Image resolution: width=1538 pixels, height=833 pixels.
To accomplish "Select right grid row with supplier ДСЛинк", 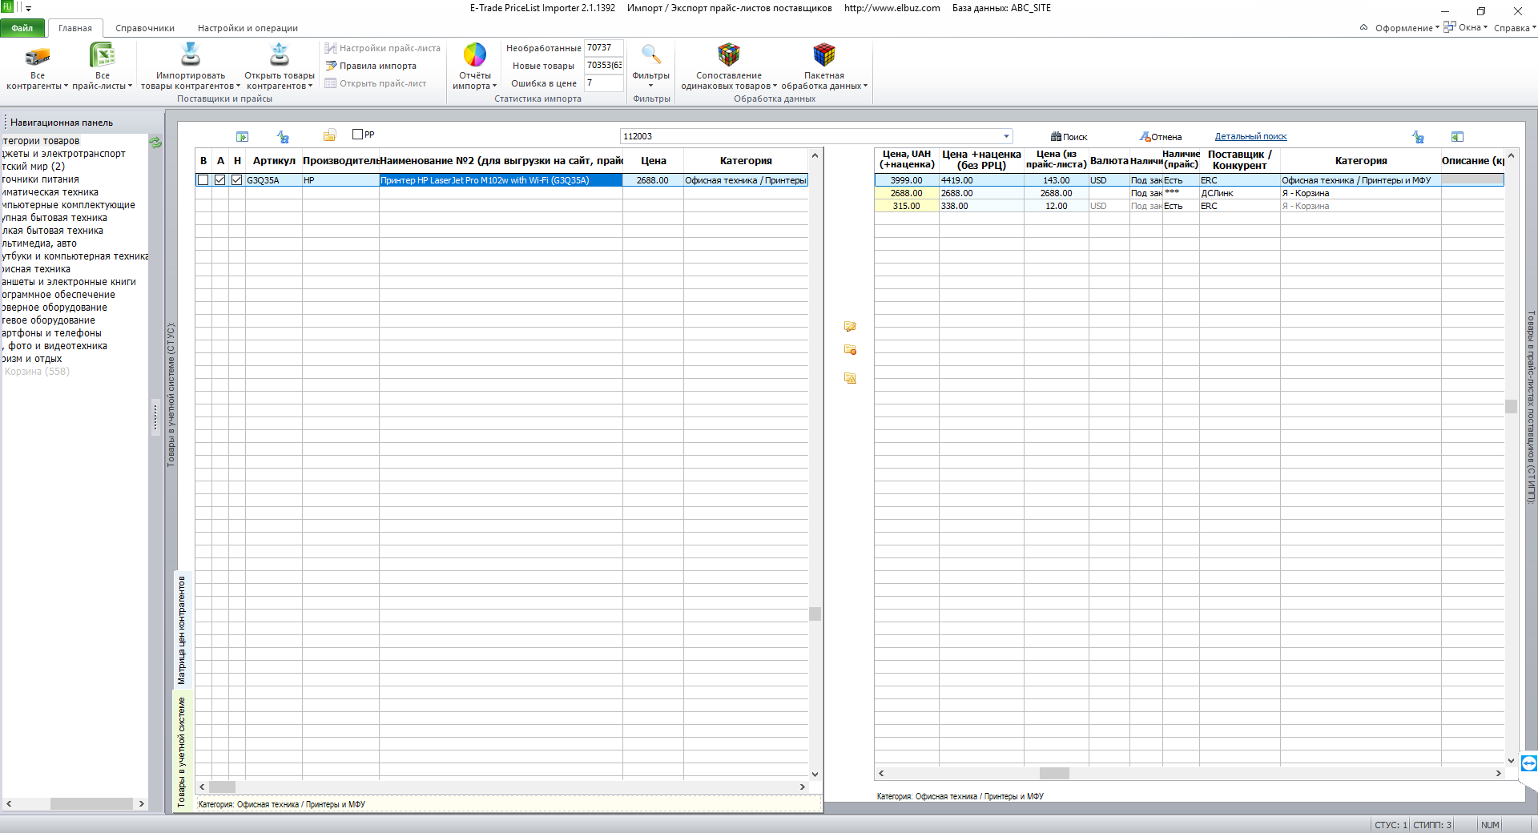I will pyautogui.click(x=1189, y=193).
